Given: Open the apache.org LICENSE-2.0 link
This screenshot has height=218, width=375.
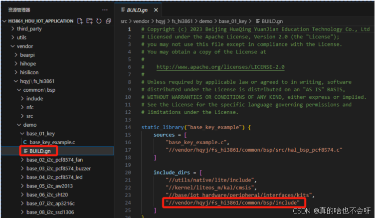Looking at the screenshot, I should pyautogui.click(x=220, y=67).
